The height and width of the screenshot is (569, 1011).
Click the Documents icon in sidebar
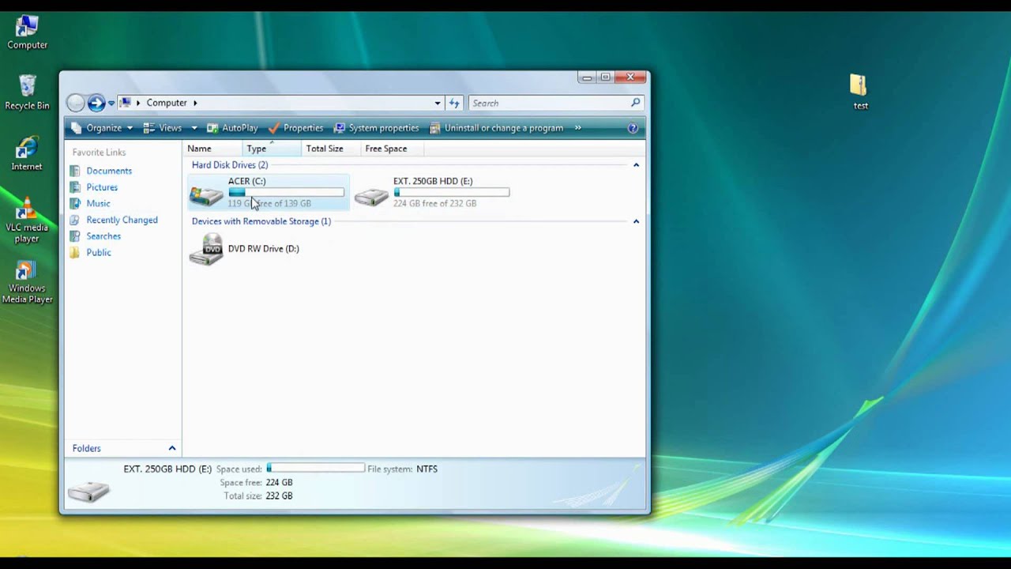click(75, 171)
